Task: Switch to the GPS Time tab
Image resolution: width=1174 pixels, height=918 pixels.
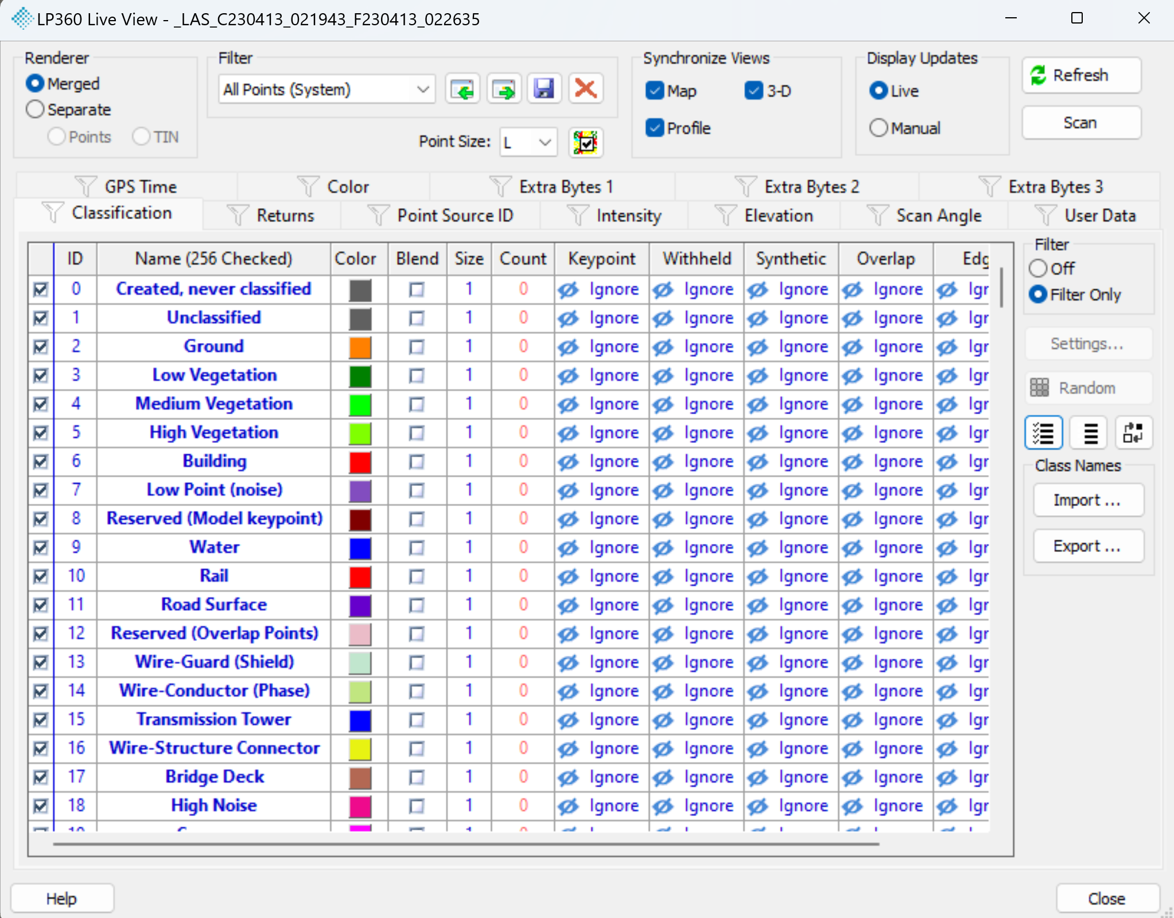Action: 127,186
